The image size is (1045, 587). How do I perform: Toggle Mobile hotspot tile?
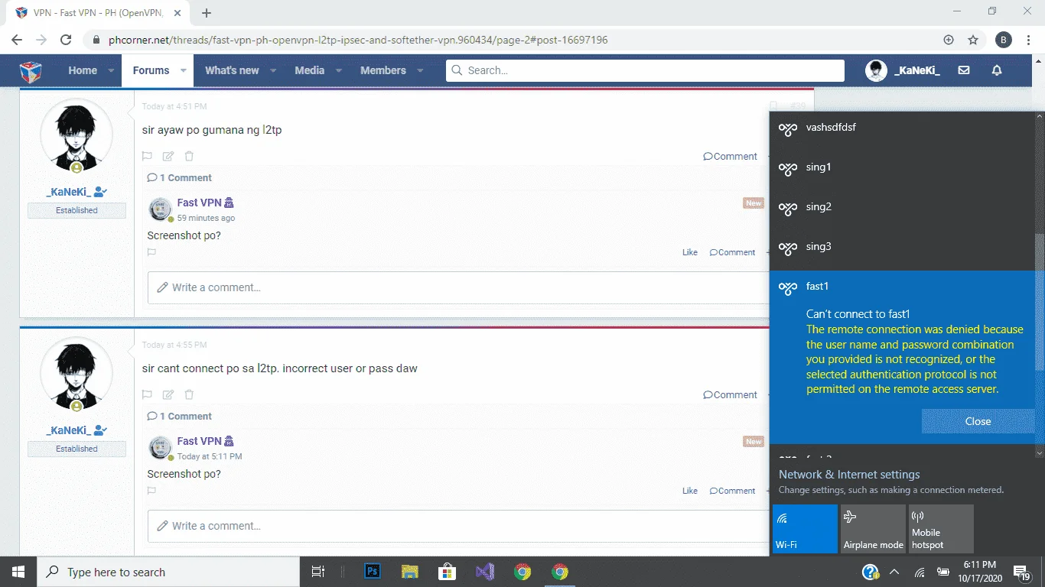941,529
